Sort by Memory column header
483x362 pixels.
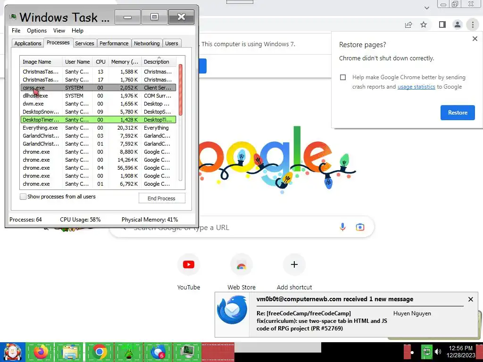(125, 62)
